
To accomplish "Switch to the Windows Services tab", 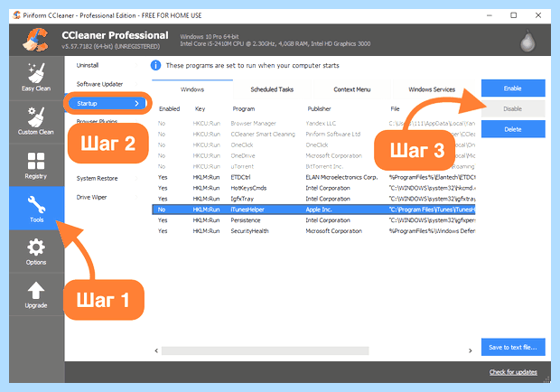I will 432,89.
